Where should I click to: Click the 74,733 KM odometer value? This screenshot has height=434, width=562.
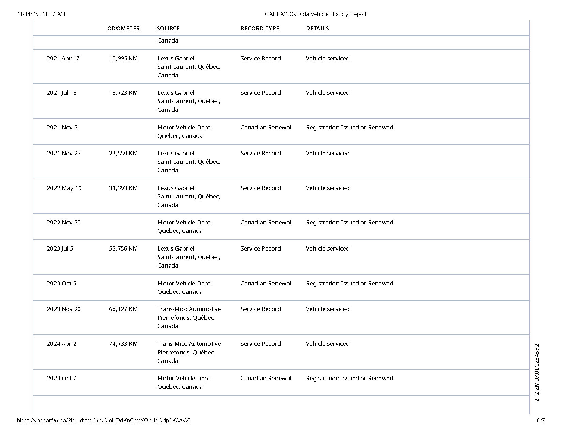pyautogui.click(x=123, y=344)
